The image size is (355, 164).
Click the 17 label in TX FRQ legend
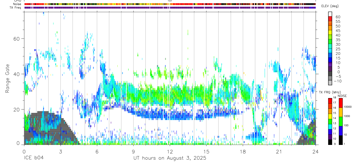click(x=334, y=103)
